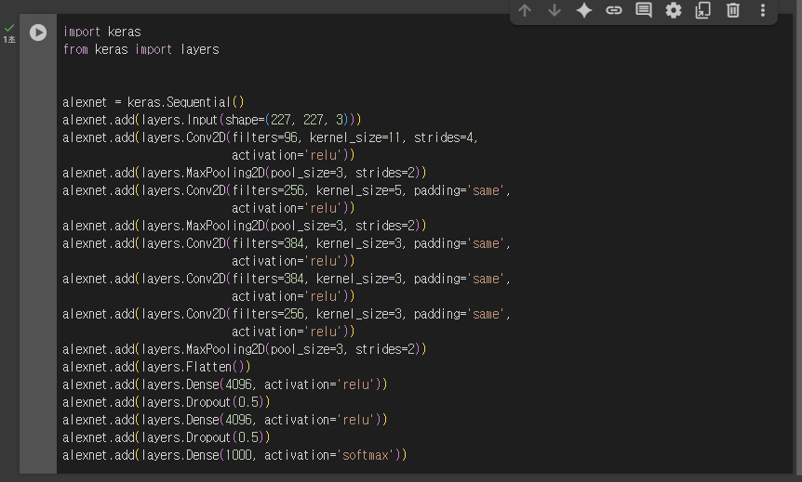Click 'from keras import layers' line
Screen dimensions: 802x482
(140, 49)
